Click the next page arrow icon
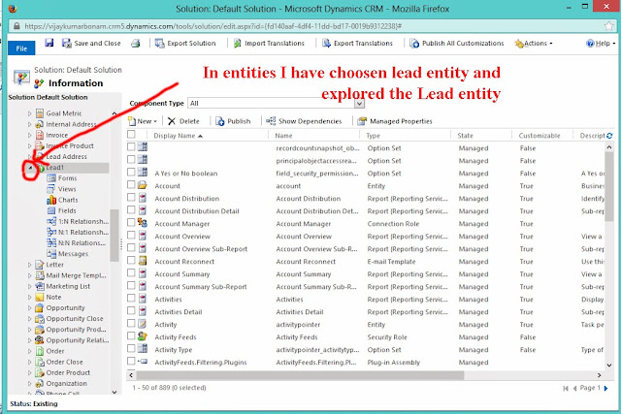This screenshot has height=414, width=621. [x=605, y=388]
